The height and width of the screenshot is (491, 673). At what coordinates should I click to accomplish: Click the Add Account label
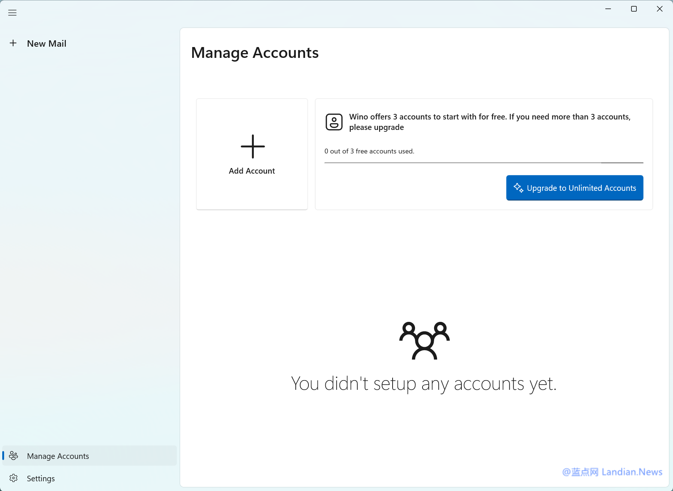tap(252, 171)
